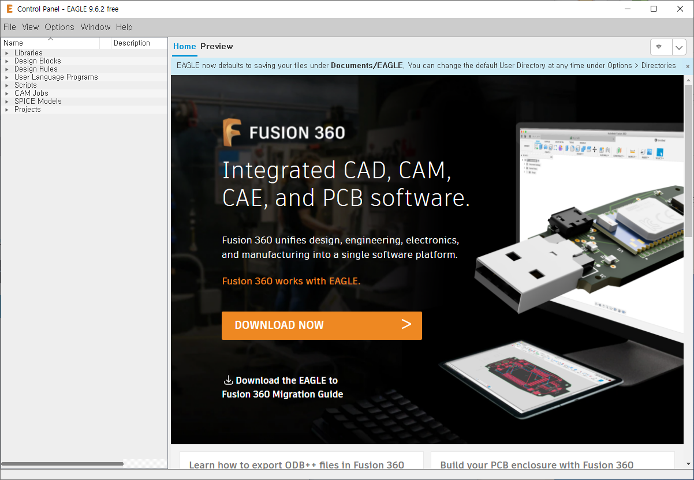Click the EAGLE app icon in title bar
694x480 pixels.
click(9, 9)
